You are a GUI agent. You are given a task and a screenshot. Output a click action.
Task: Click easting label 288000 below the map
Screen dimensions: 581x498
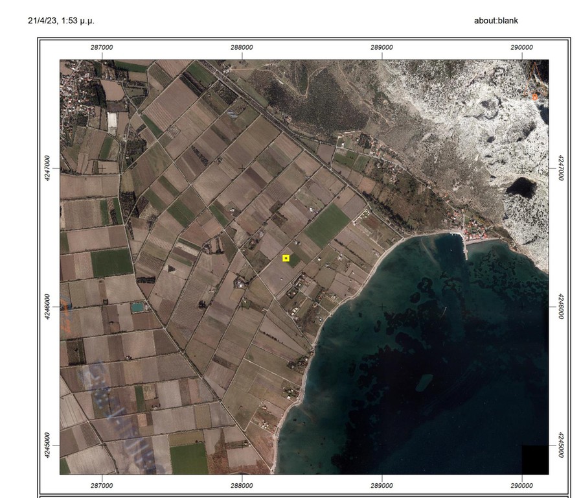click(x=242, y=486)
